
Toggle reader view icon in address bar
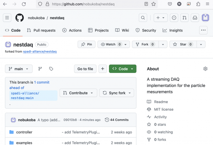pos(146,4)
